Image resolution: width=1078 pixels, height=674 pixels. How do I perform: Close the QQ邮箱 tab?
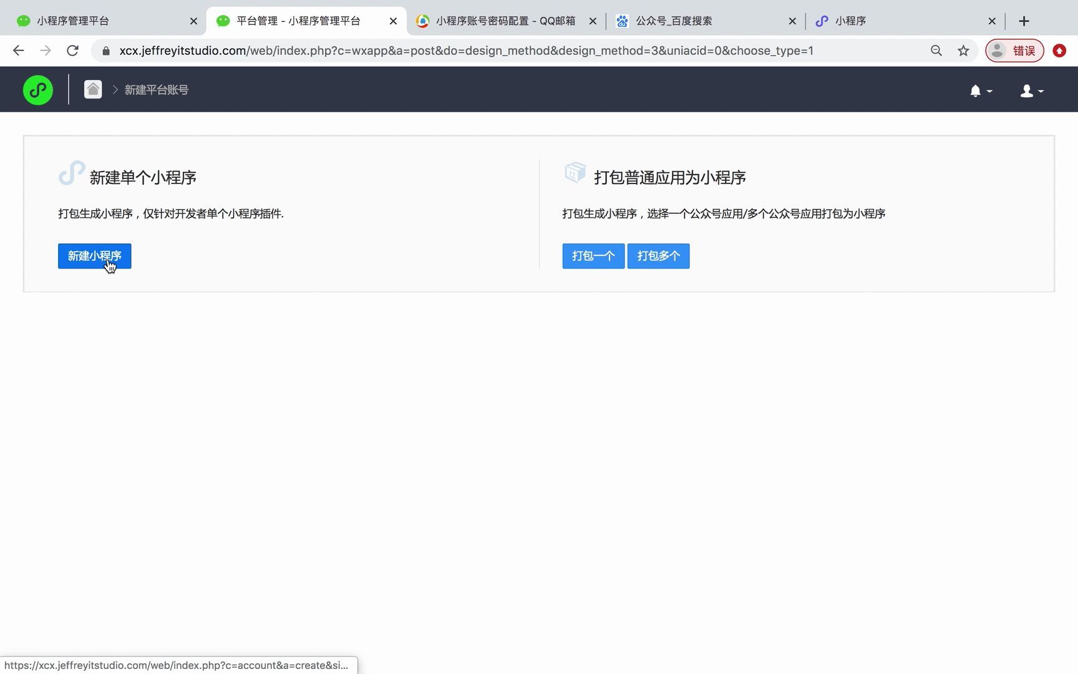pos(593,21)
